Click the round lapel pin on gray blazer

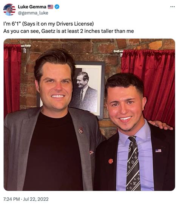(81, 130)
